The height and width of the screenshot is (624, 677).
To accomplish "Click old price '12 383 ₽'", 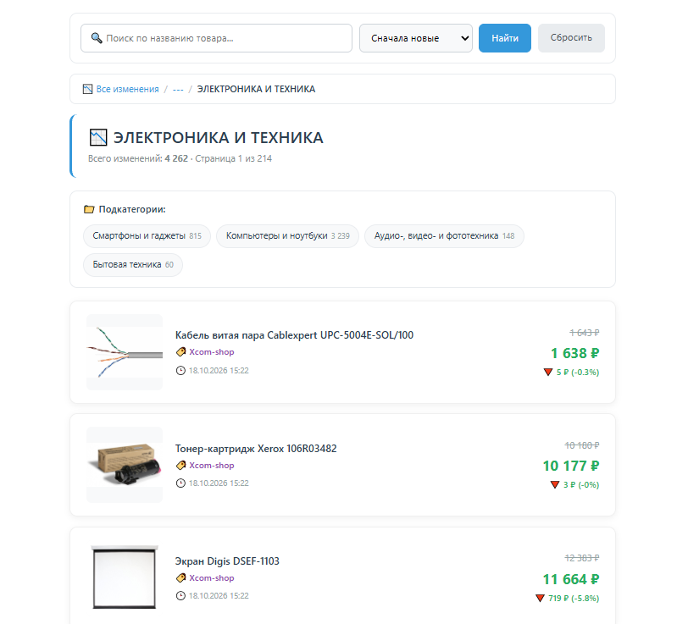I will 581,558.
